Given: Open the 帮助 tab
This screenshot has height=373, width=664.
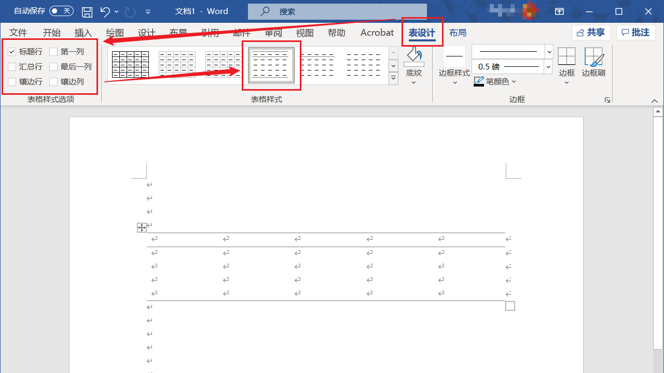Looking at the screenshot, I should pyautogui.click(x=337, y=33).
